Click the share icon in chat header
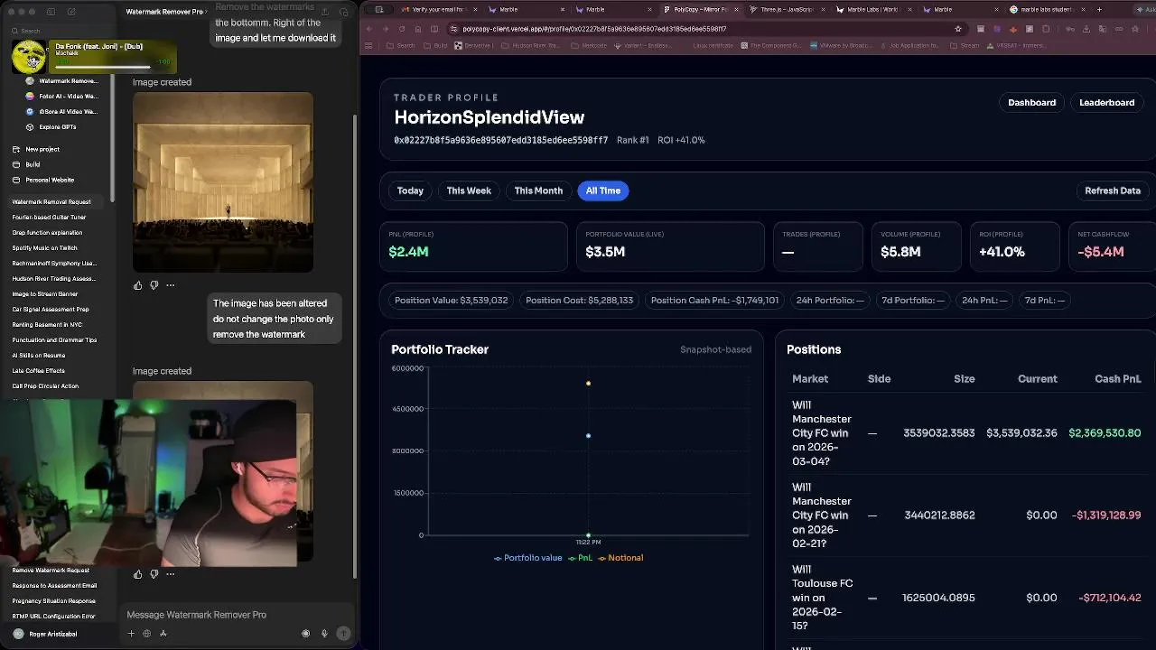Viewport: 1156px width, 650px height. (324, 12)
